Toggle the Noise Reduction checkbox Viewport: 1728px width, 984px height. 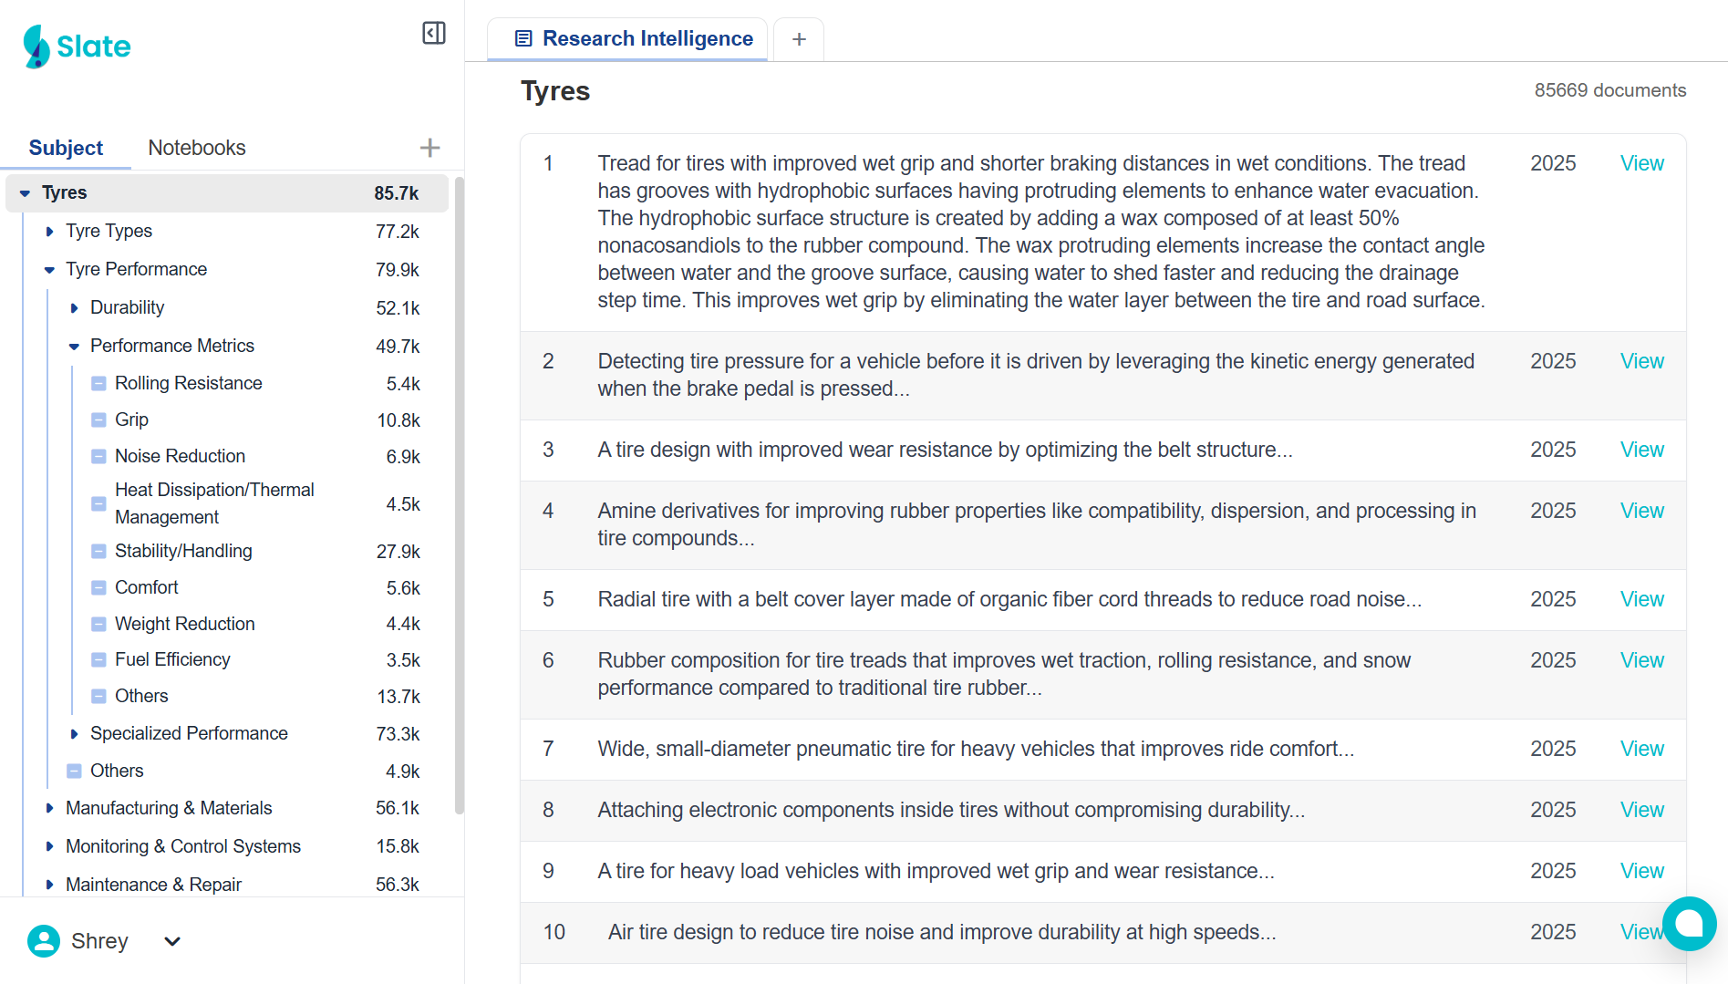pyautogui.click(x=98, y=456)
